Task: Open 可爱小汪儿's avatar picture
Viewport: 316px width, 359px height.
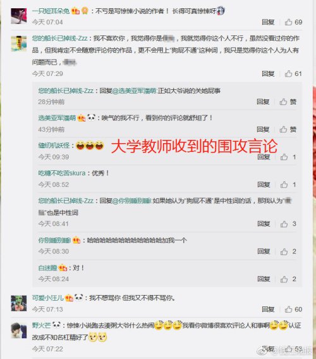Action: 19,303
